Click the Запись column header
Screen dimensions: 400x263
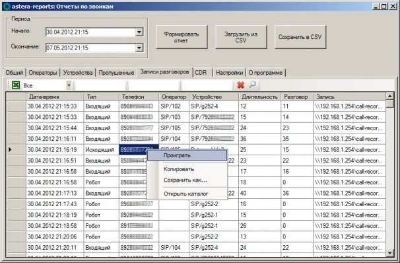coord(349,96)
